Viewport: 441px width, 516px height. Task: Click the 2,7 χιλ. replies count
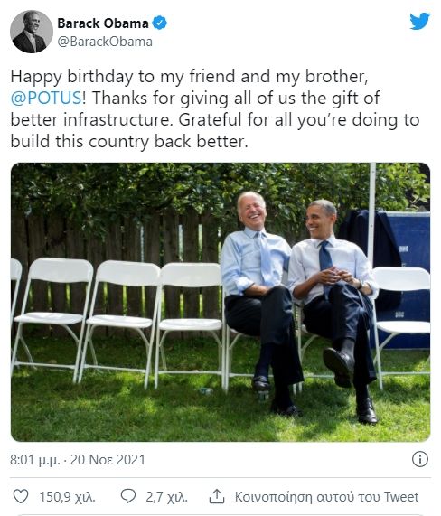[166, 497]
